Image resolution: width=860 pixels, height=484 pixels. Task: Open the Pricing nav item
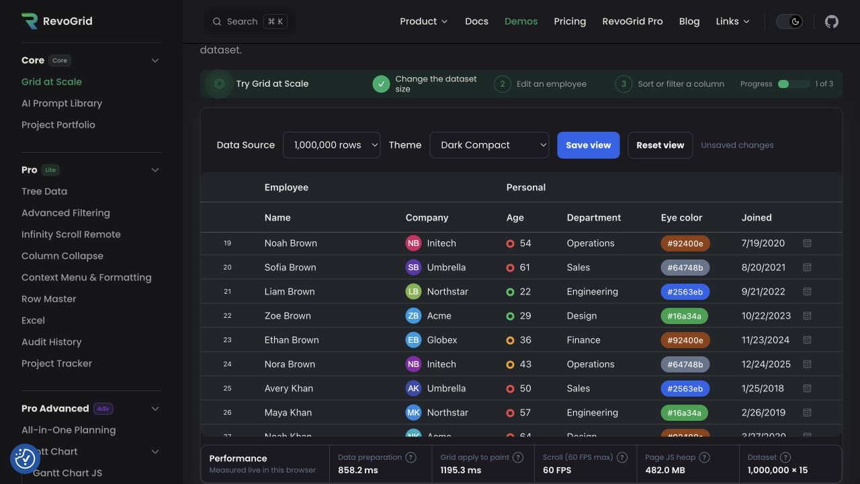570,22
